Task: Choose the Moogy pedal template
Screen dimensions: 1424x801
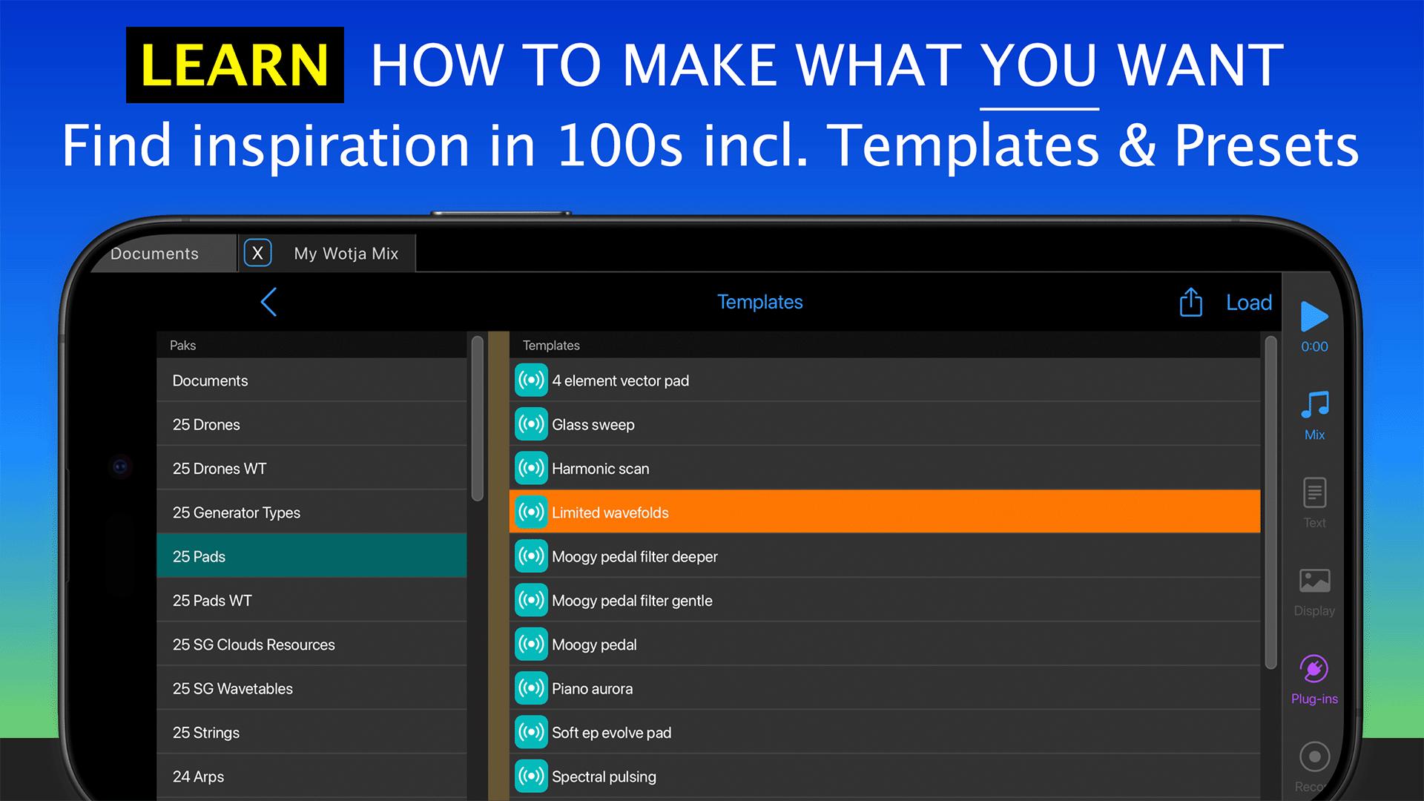Action: [x=885, y=644]
